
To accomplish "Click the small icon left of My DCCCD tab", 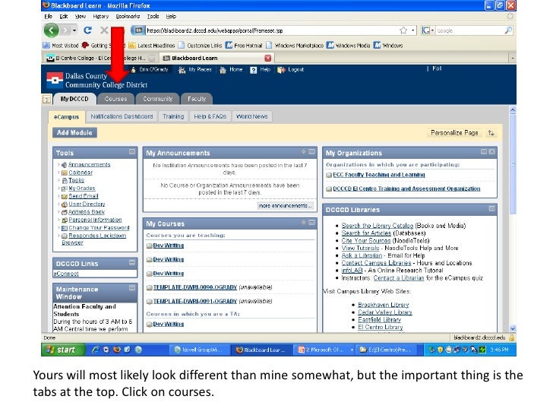I will point(46,100).
